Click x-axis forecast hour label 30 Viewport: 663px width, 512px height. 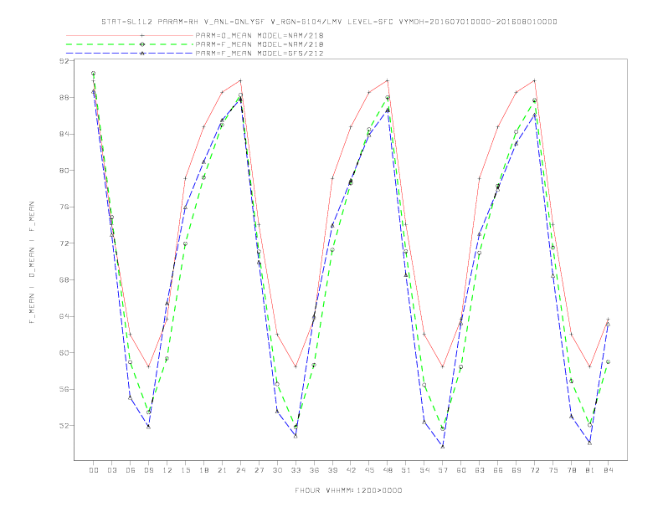277,470
